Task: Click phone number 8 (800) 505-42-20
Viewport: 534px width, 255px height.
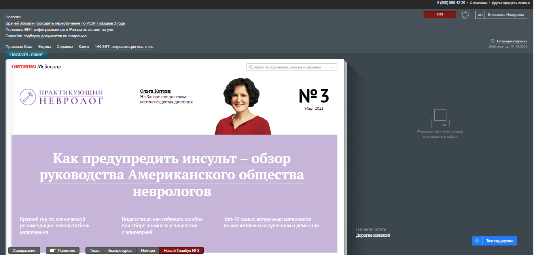Action: (451, 3)
